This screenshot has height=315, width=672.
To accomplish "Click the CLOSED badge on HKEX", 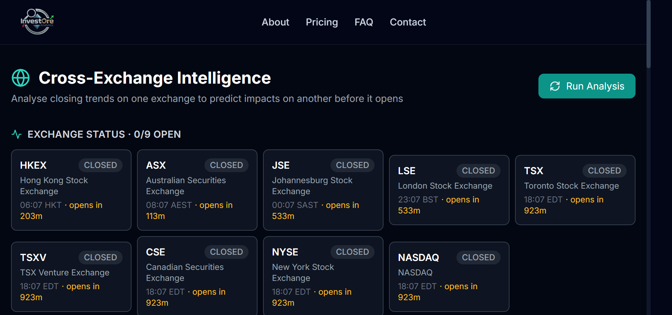I will point(101,165).
